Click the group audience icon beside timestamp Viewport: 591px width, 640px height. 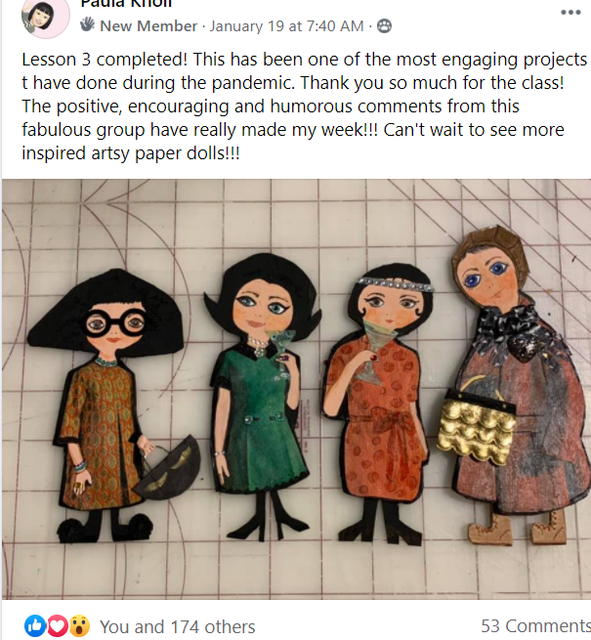[384, 26]
